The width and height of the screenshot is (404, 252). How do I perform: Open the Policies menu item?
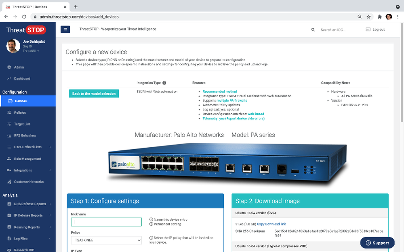coord(28,112)
